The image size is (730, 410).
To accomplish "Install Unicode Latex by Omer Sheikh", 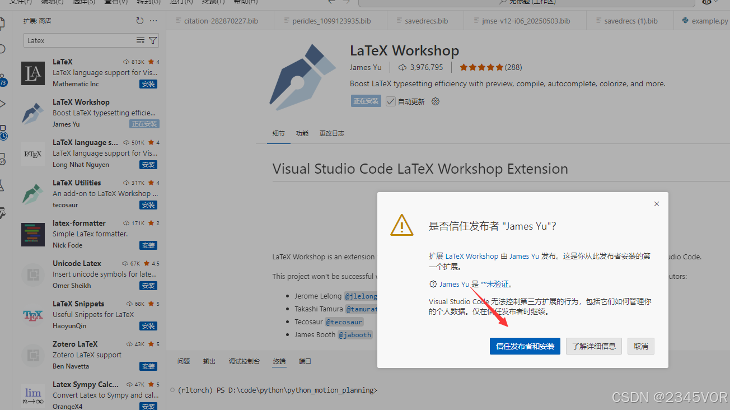I will [148, 286].
